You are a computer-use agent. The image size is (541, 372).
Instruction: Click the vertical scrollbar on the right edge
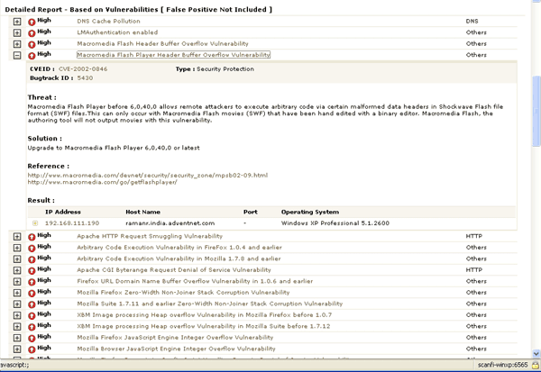[536, 180]
